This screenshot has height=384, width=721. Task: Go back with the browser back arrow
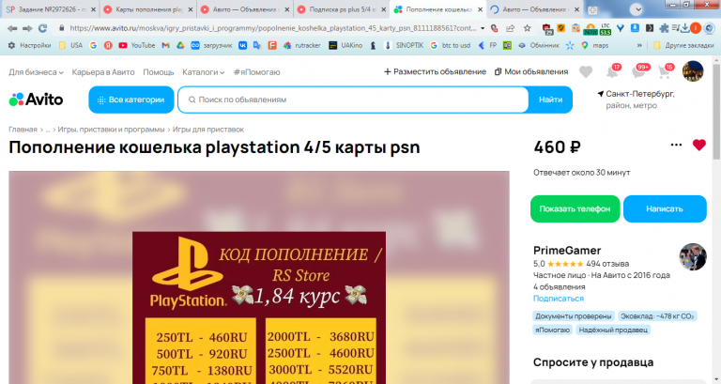tap(12, 28)
